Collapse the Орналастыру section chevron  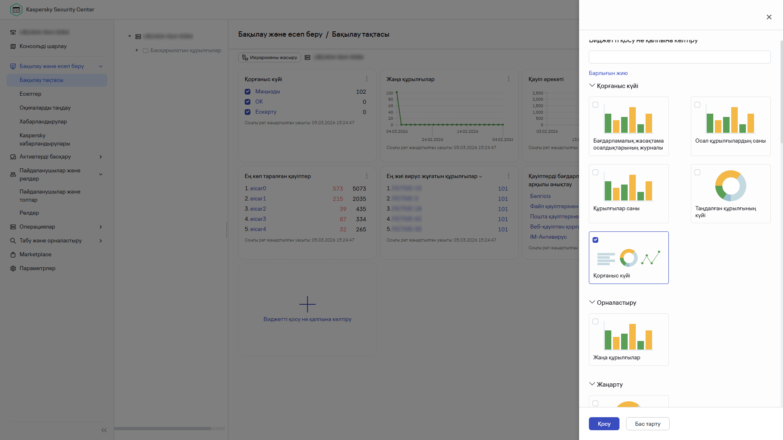tap(592, 302)
